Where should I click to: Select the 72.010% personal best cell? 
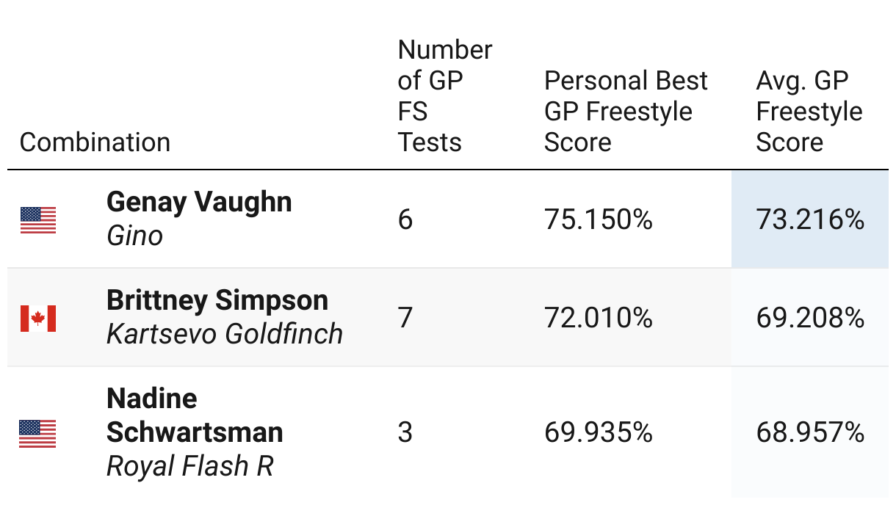[x=599, y=317]
